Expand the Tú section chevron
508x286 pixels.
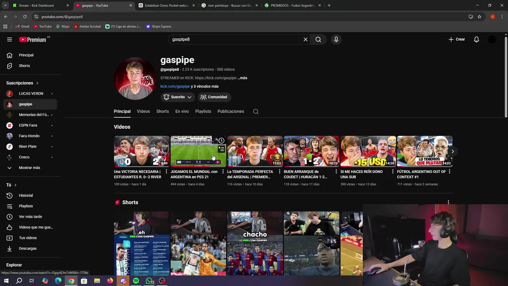(15, 185)
